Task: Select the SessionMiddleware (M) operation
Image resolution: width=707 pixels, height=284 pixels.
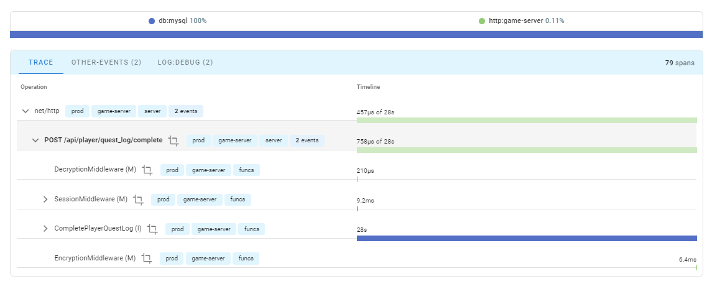Action: pyautogui.click(x=91, y=199)
